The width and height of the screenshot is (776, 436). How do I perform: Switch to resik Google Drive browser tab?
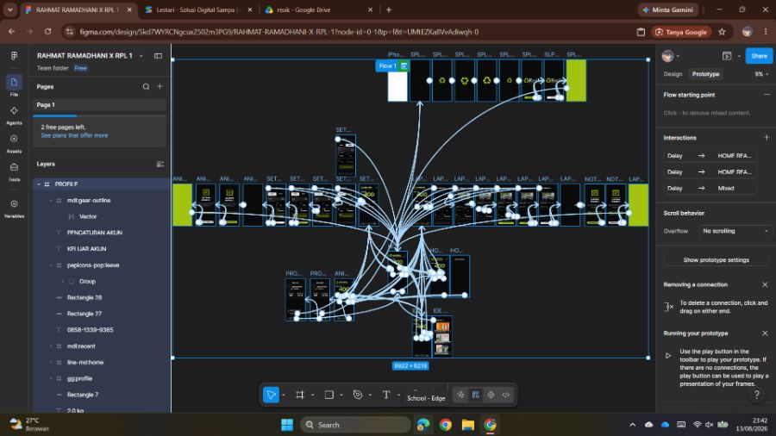pos(317,9)
